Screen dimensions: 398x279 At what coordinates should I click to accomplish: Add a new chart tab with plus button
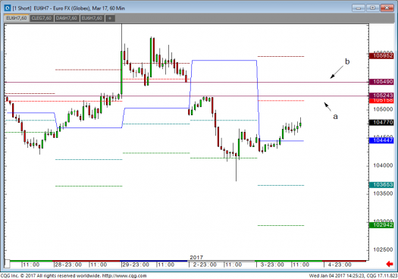coord(110,18)
